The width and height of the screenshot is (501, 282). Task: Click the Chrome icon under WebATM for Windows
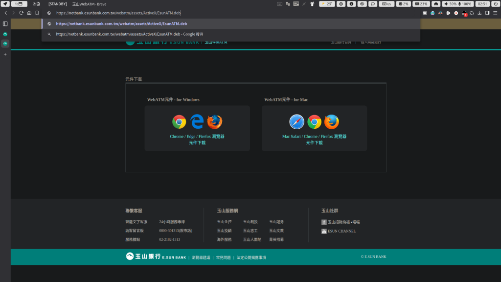pyautogui.click(x=179, y=122)
